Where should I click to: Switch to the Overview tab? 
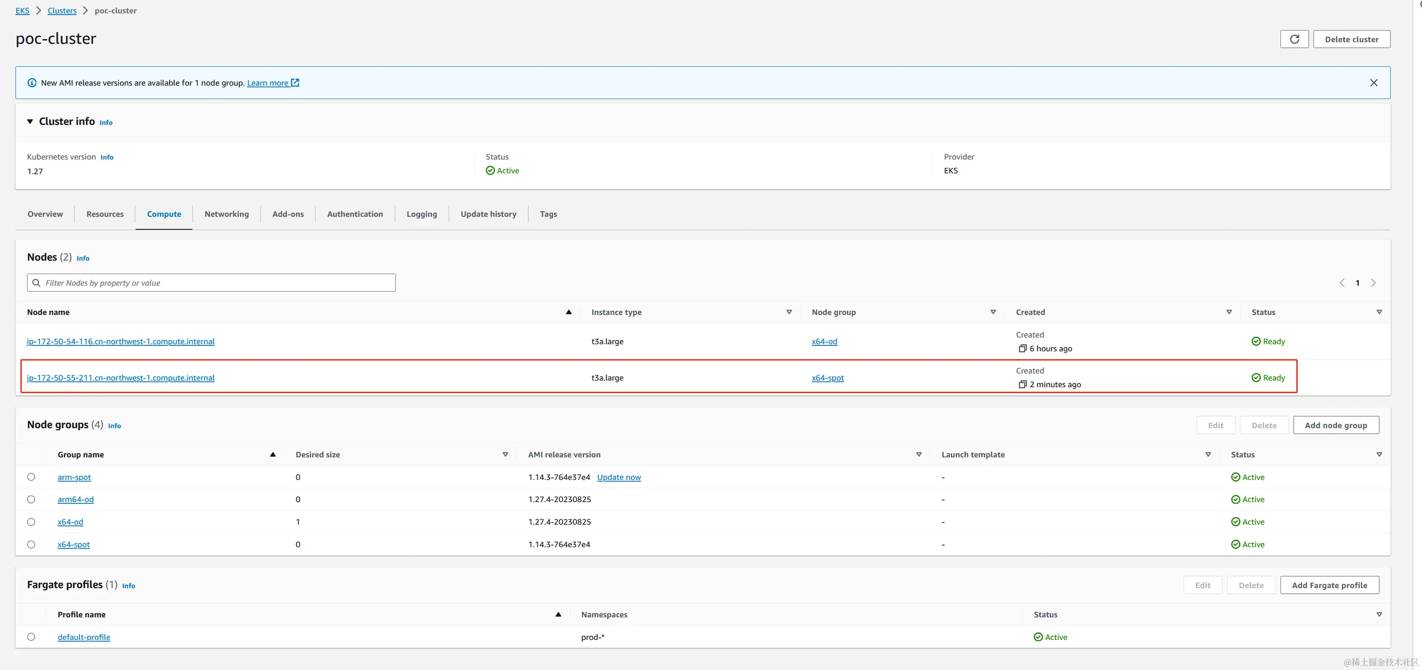click(x=45, y=214)
